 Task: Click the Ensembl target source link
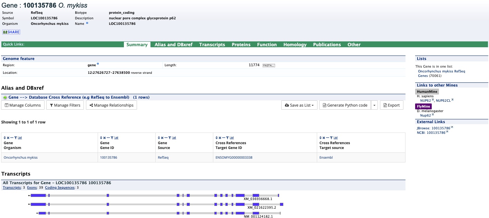point(326,157)
